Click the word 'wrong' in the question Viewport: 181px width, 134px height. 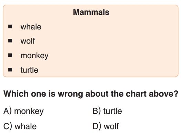click(70, 94)
